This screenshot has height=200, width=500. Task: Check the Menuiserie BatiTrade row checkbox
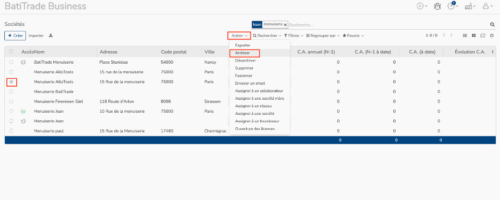(x=11, y=92)
